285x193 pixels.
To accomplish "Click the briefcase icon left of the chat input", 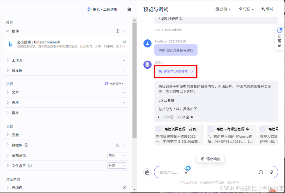I will 147,172.
